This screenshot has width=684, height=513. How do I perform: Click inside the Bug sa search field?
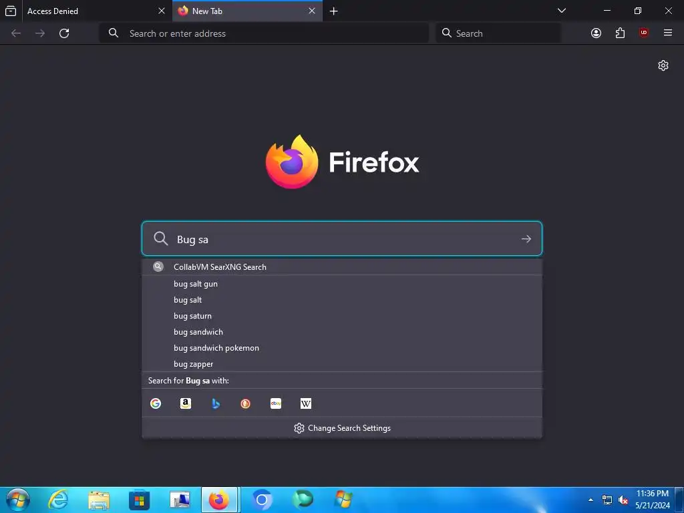coord(341,238)
